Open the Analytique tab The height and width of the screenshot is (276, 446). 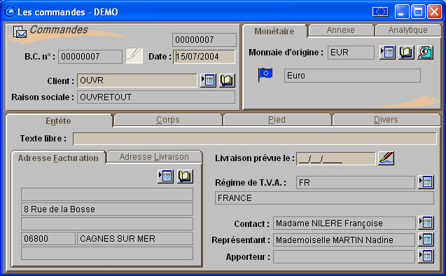408,30
